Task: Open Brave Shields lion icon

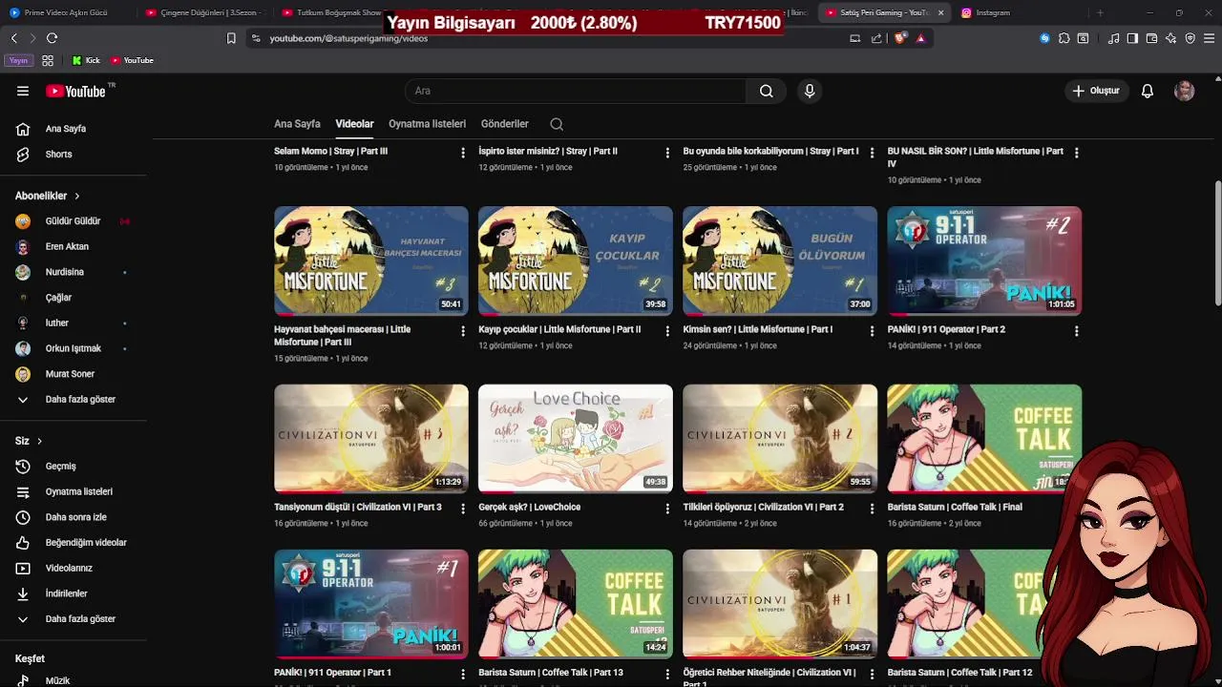Action: (899, 38)
